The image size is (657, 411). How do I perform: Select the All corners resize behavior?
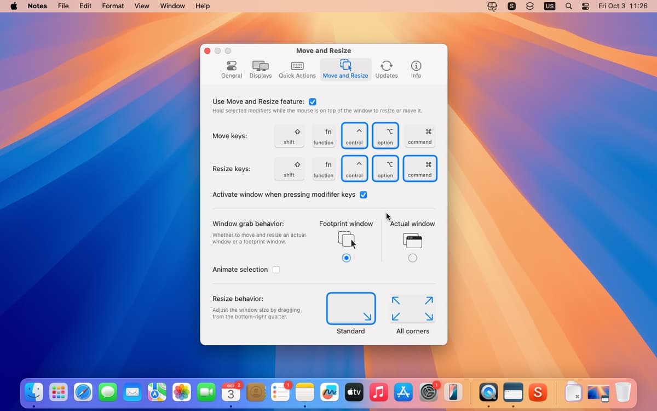(x=413, y=309)
